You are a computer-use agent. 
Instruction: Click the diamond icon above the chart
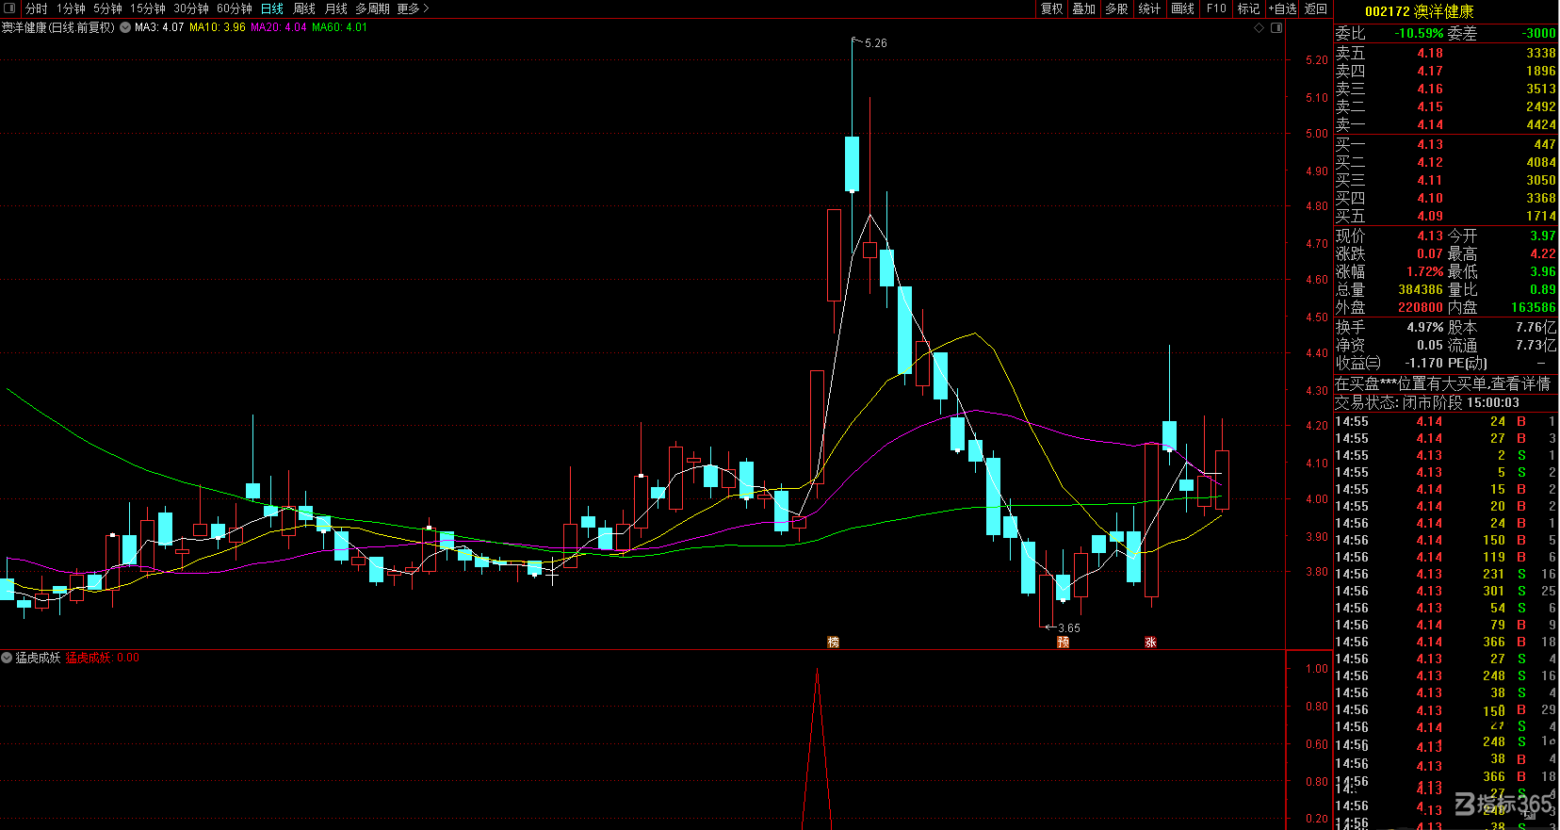coord(1259,27)
